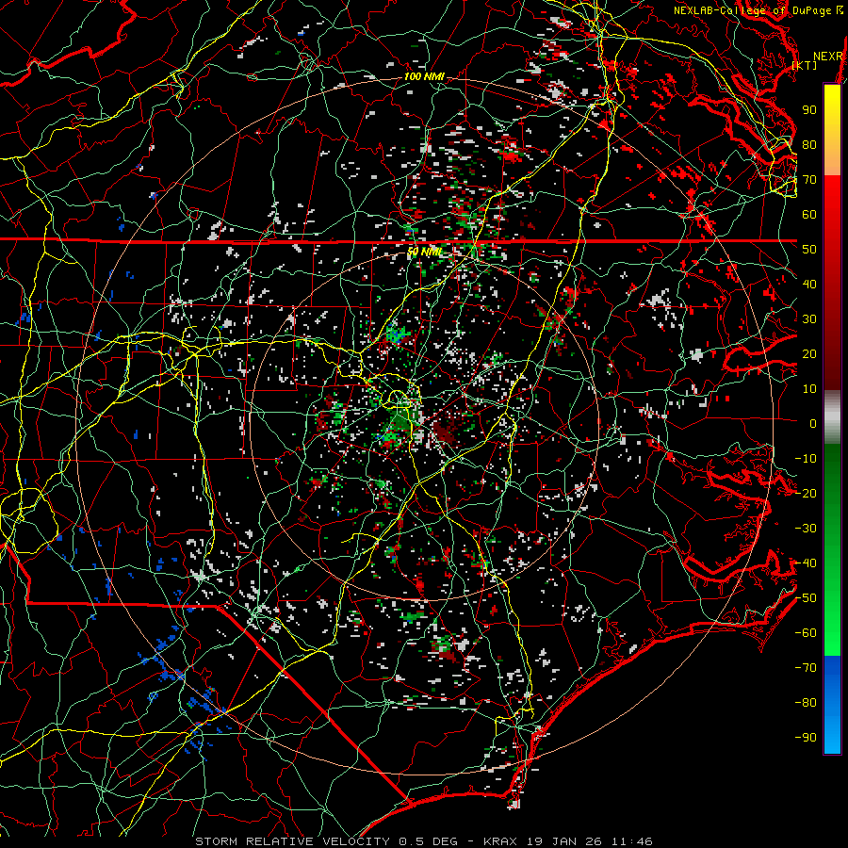This screenshot has width=848, height=848.
Task: Click the NEXR label above color bar
Action: tap(828, 57)
